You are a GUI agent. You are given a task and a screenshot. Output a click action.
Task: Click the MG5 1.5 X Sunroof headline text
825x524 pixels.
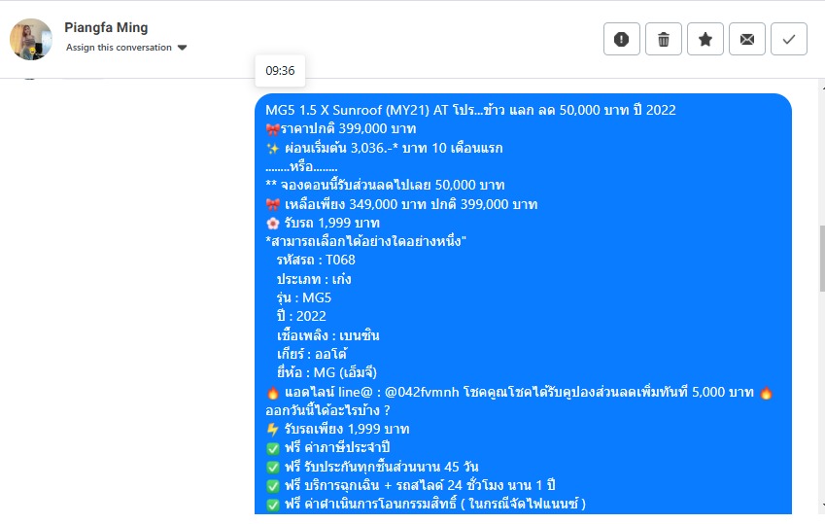(470, 110)
